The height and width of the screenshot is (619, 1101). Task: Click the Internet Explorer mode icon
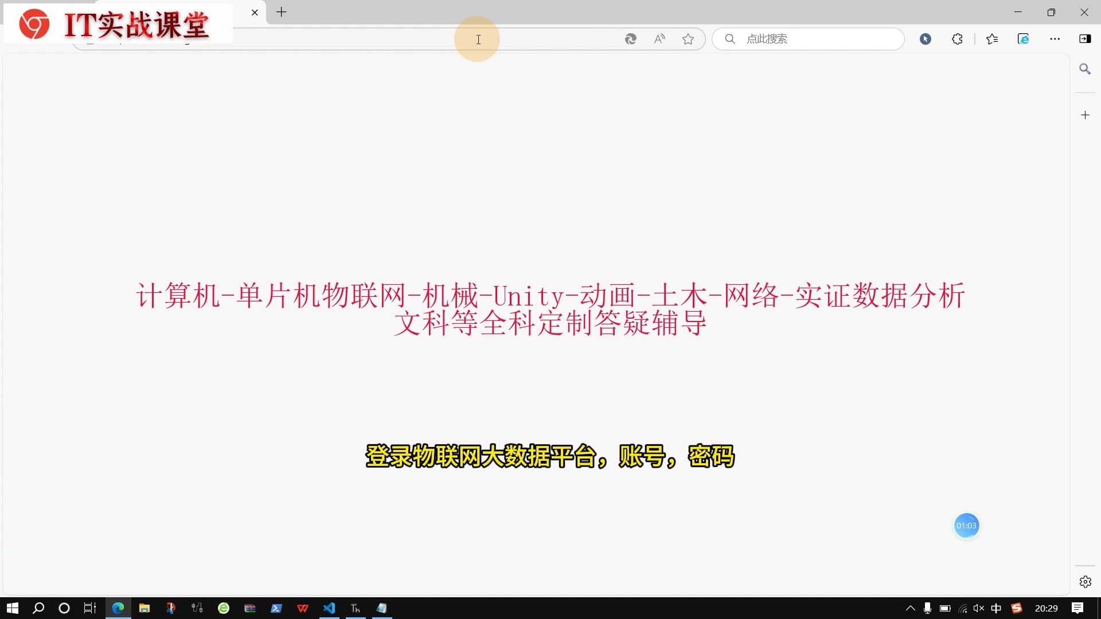coord(1024,39)
